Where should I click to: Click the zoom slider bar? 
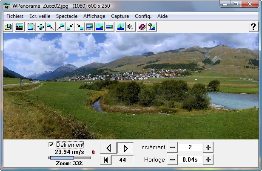(x=70, y=158)
